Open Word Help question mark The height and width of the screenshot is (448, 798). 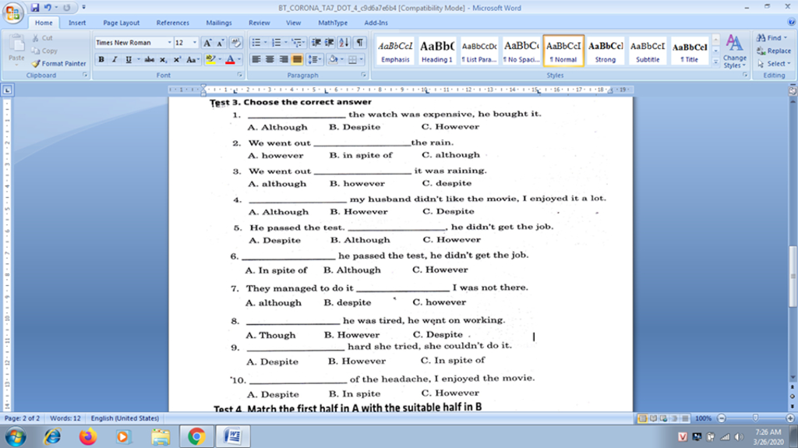tap(791, 22)
